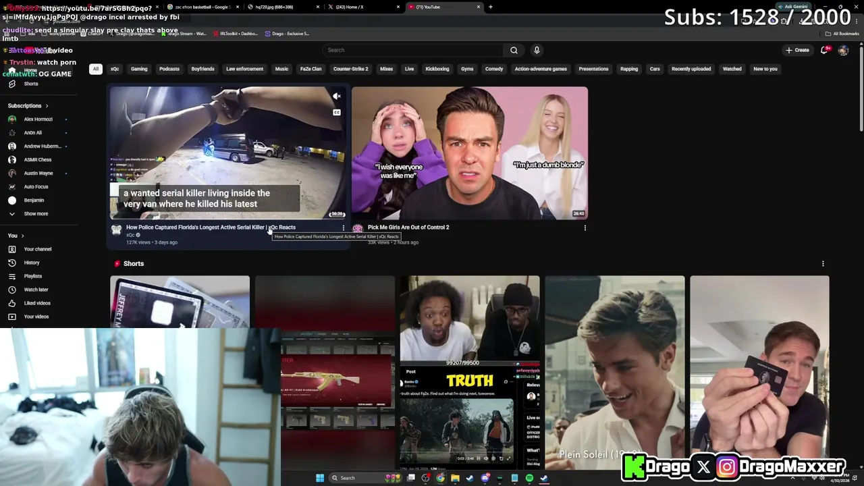This screenshot has height=486, width=864.
Task: Select the Recently uploaded filter chip
Action: click(691, 69)
